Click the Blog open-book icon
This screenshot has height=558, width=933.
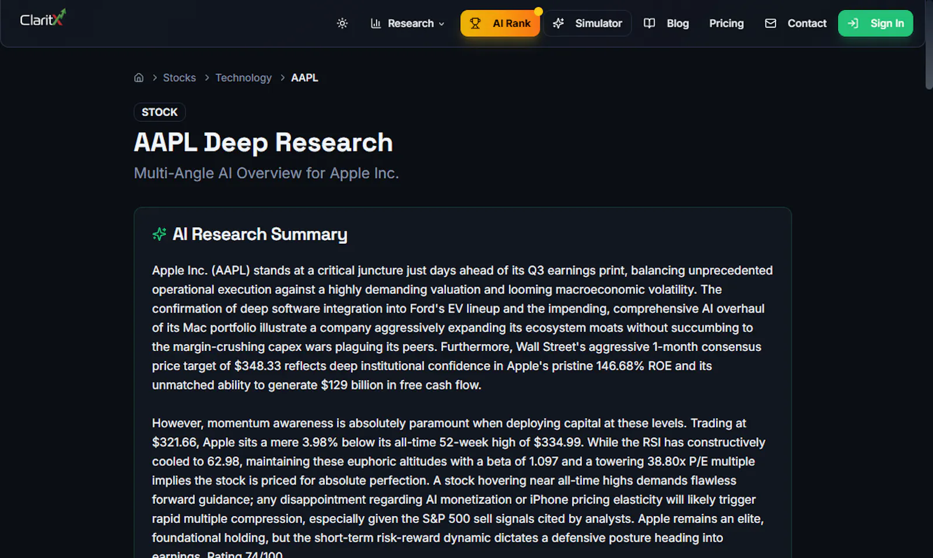pos(649,23)
